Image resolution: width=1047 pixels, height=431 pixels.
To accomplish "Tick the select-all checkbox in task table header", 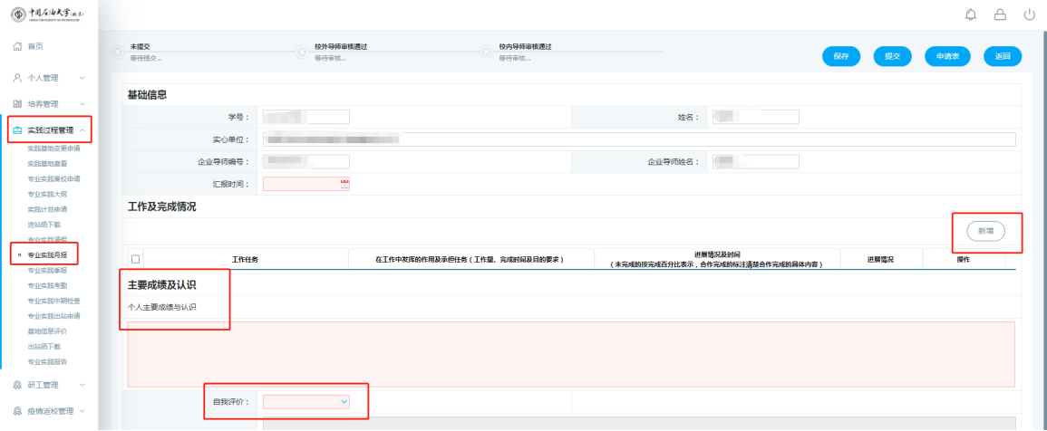I will click(136, 260).
